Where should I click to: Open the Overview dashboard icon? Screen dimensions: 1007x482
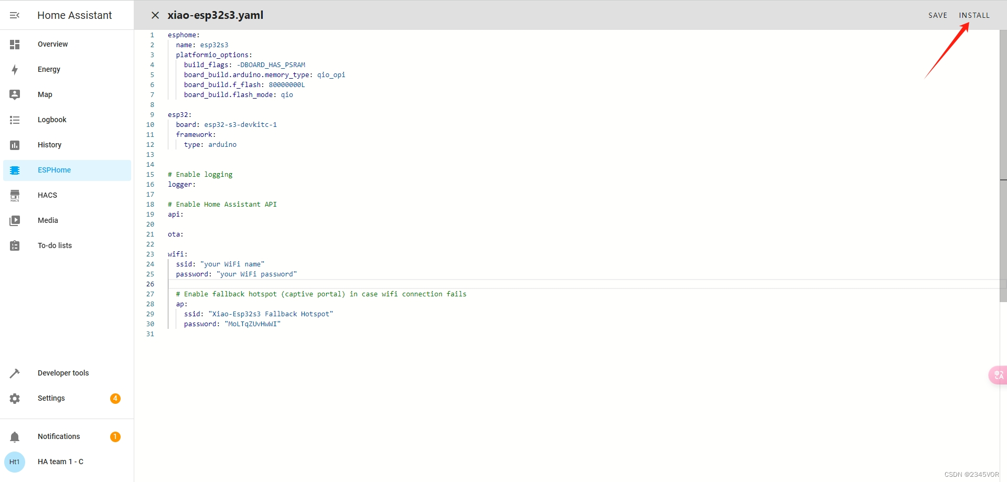[15, 45]
